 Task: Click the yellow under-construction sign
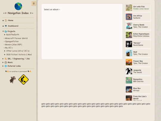(24, 79)
